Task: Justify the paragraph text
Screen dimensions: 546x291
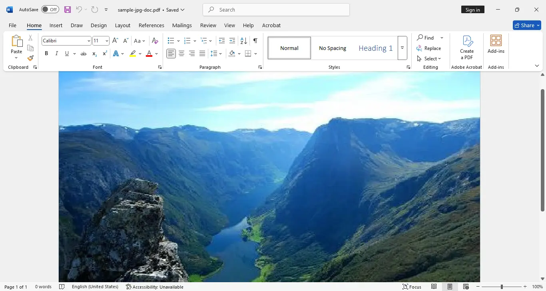Action: coord(202,54)
